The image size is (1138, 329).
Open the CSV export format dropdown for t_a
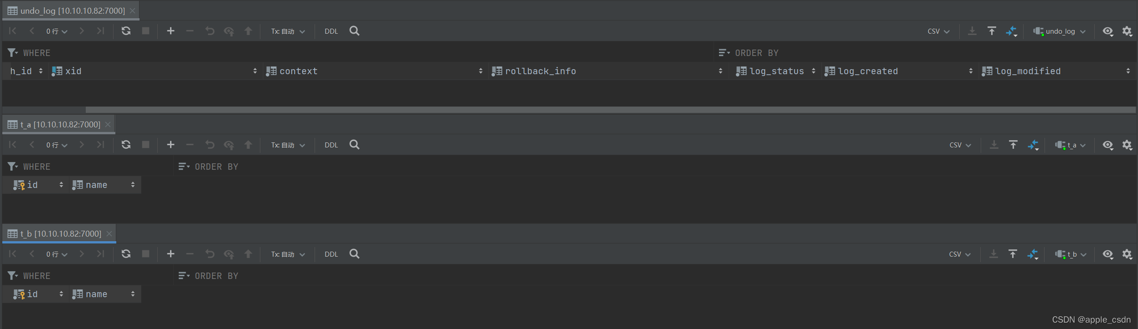960,145
